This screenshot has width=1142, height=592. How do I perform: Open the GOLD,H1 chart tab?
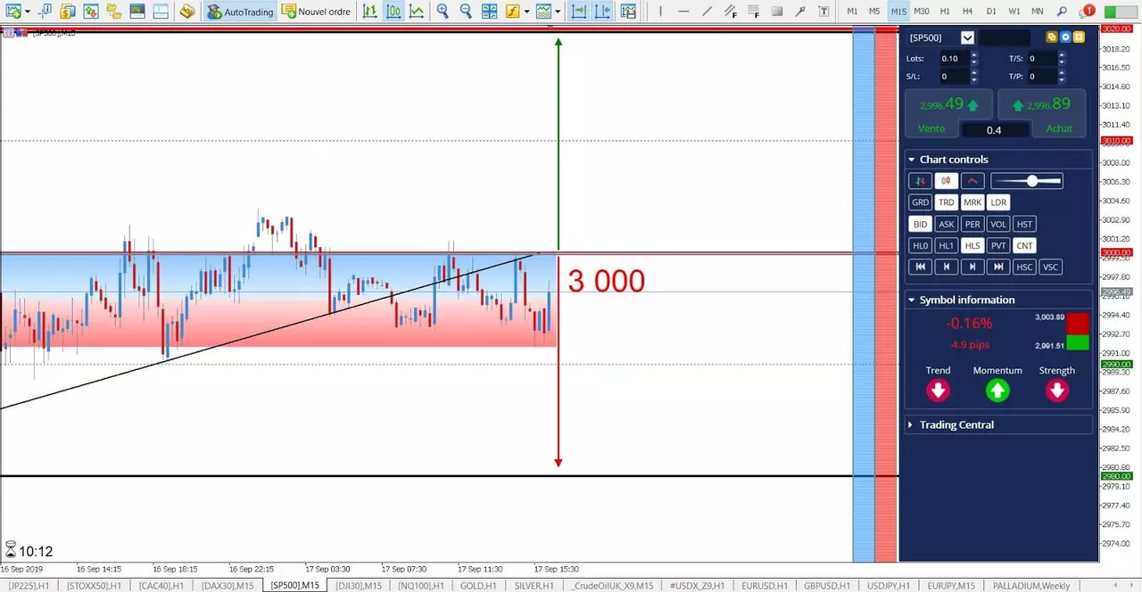[478, 586]
